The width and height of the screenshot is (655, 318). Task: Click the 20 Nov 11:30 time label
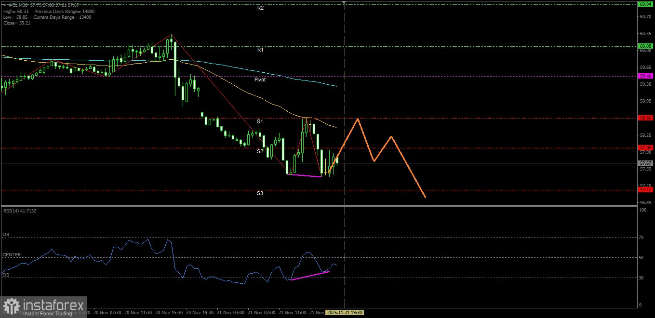(x=139, y=312)
